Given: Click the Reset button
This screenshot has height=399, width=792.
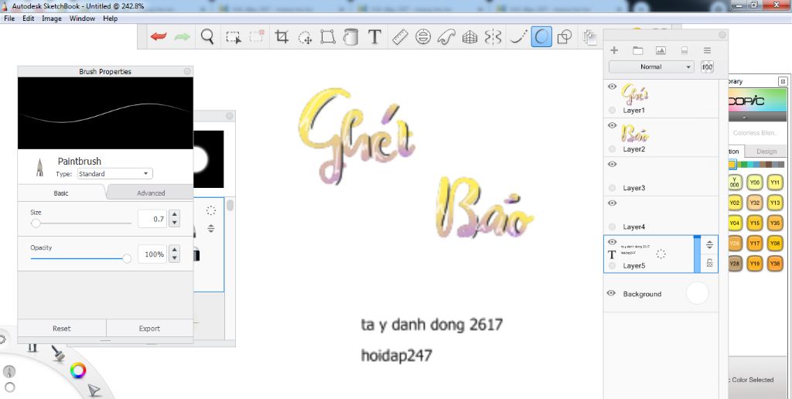Looking at the screenshot, I should 62,329.
